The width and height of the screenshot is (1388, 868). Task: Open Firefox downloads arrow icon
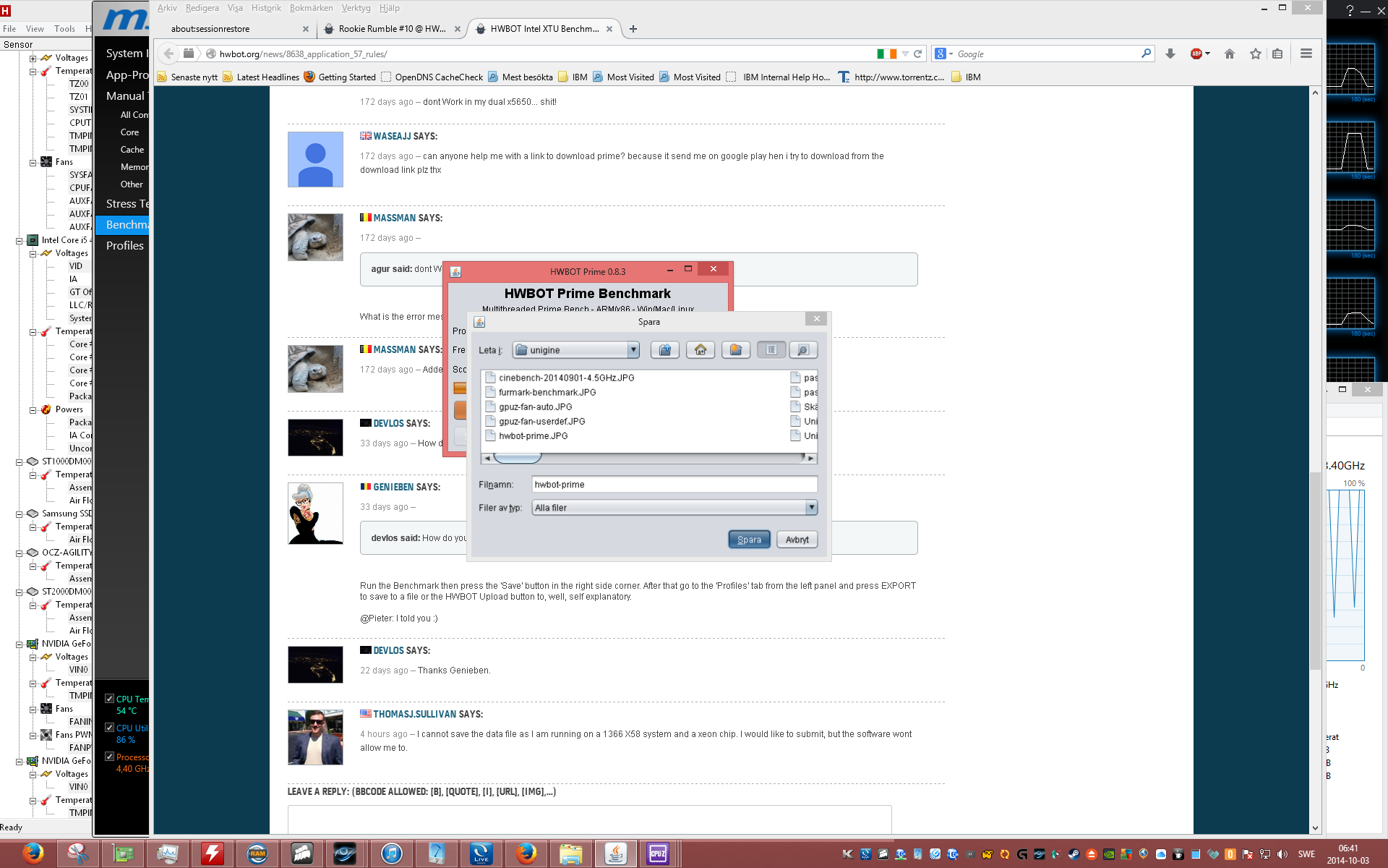coord(1170,54)
